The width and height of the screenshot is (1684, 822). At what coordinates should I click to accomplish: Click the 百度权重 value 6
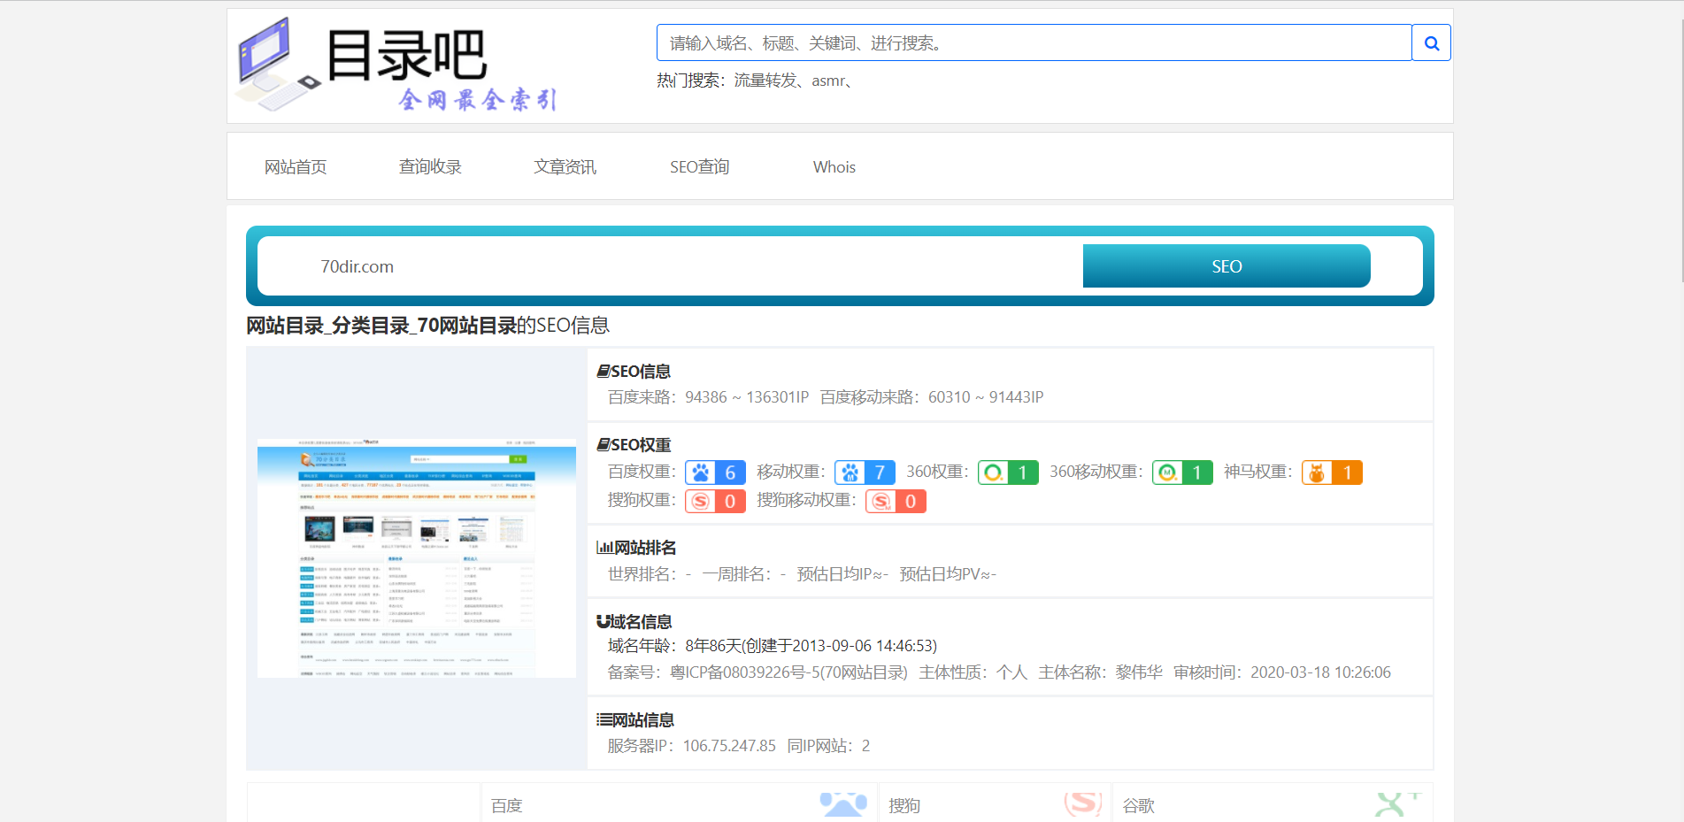click(x=730, y=472)
